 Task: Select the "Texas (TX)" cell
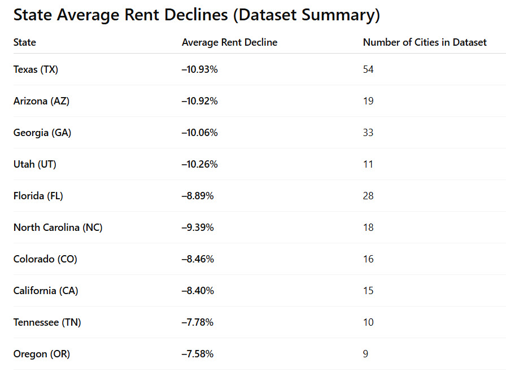(x=36, y=69)
